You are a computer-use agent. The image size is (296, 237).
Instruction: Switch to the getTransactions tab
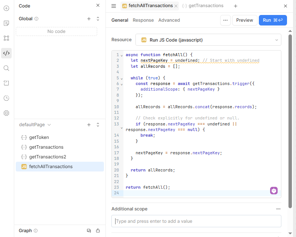tap(203, 6)
